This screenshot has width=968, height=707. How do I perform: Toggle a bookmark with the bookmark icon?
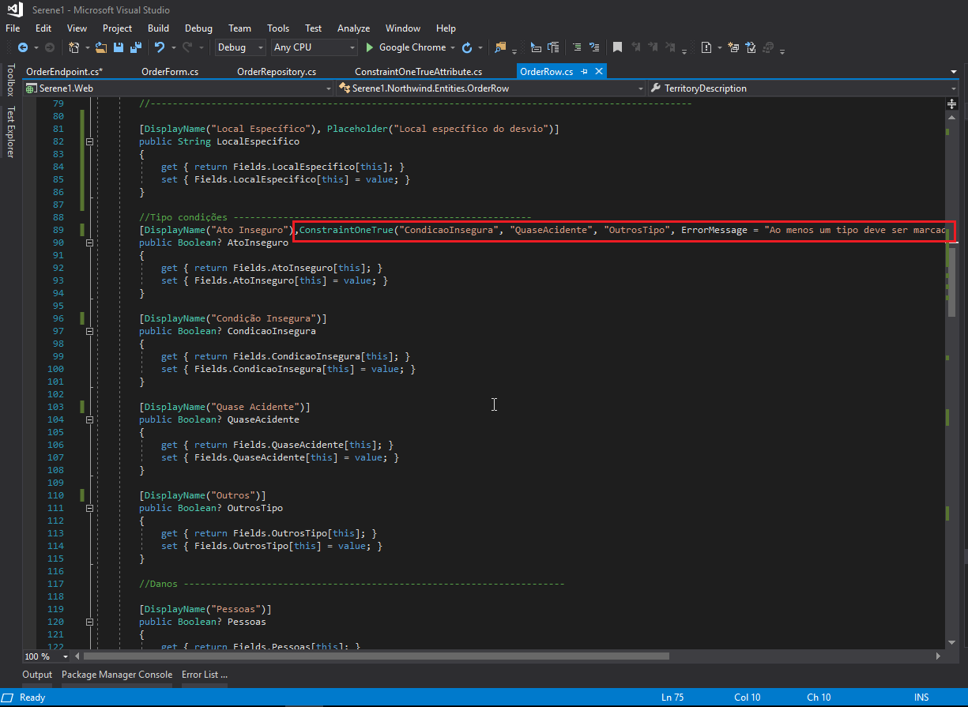616,47
